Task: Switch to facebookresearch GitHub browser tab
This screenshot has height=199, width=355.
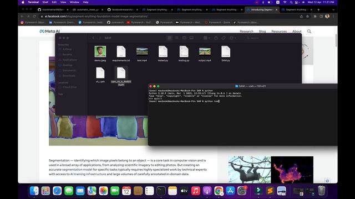Action: [x=123, y=10]
